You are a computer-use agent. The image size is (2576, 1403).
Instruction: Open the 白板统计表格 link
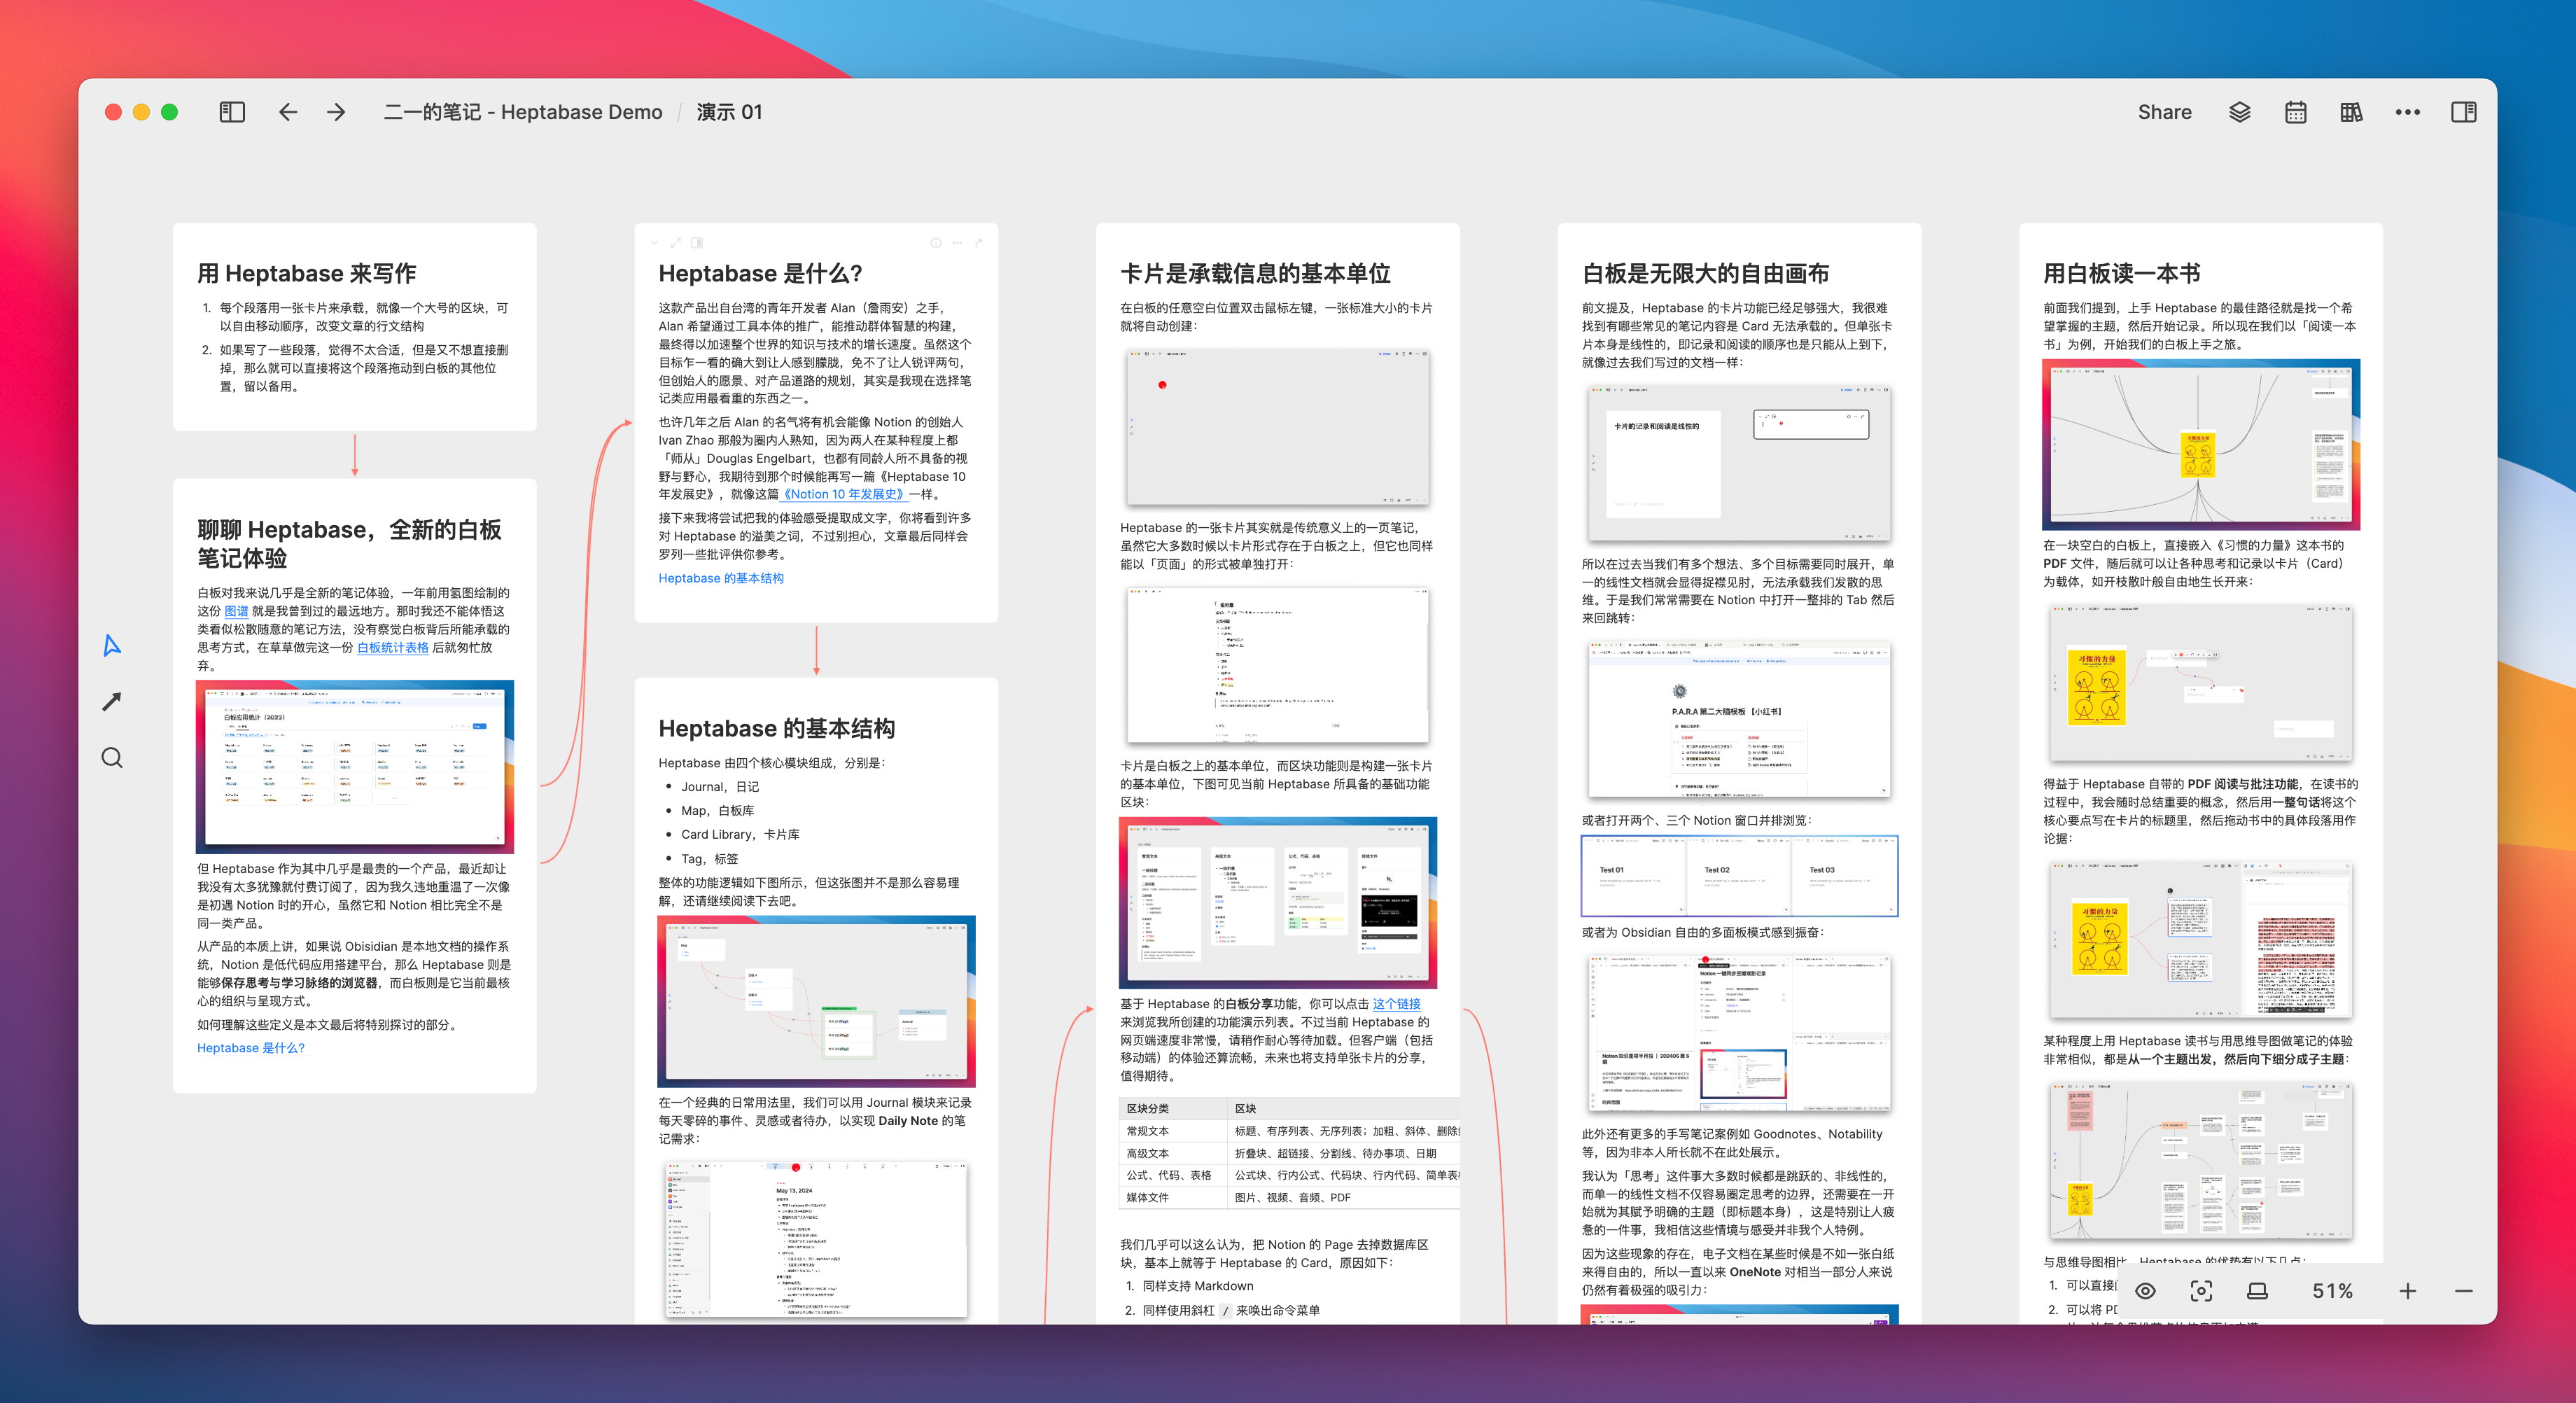coord(393,648)
